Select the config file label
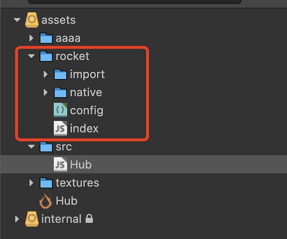 86,110
